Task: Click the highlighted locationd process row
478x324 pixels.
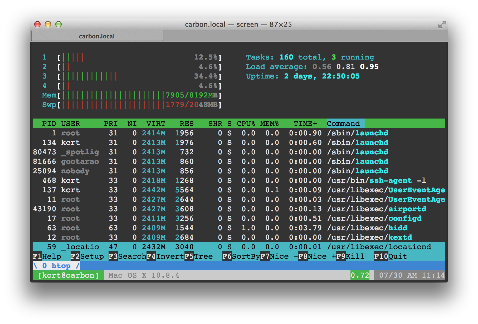Action: [x=239, y=247]
